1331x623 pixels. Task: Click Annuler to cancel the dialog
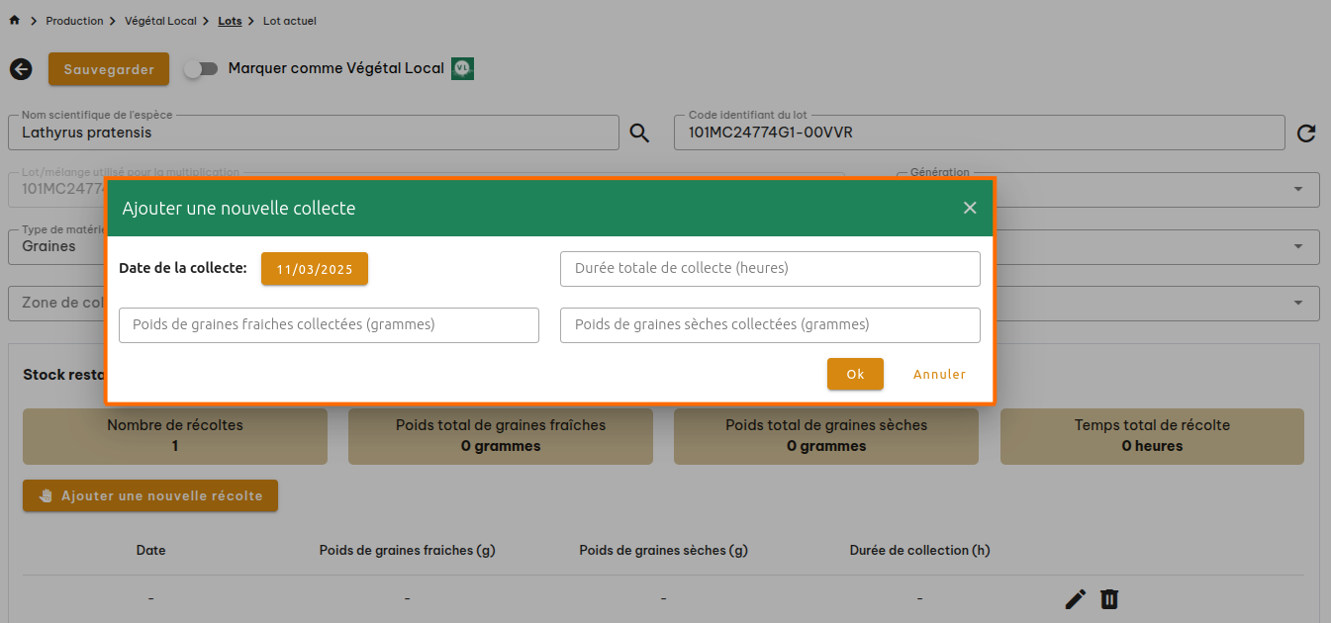[939, 375]
